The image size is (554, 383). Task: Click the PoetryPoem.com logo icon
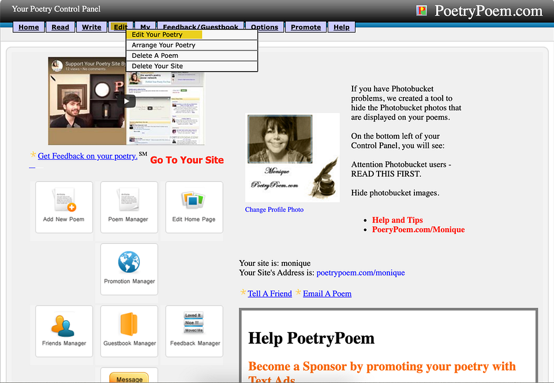tap(421, 10)
